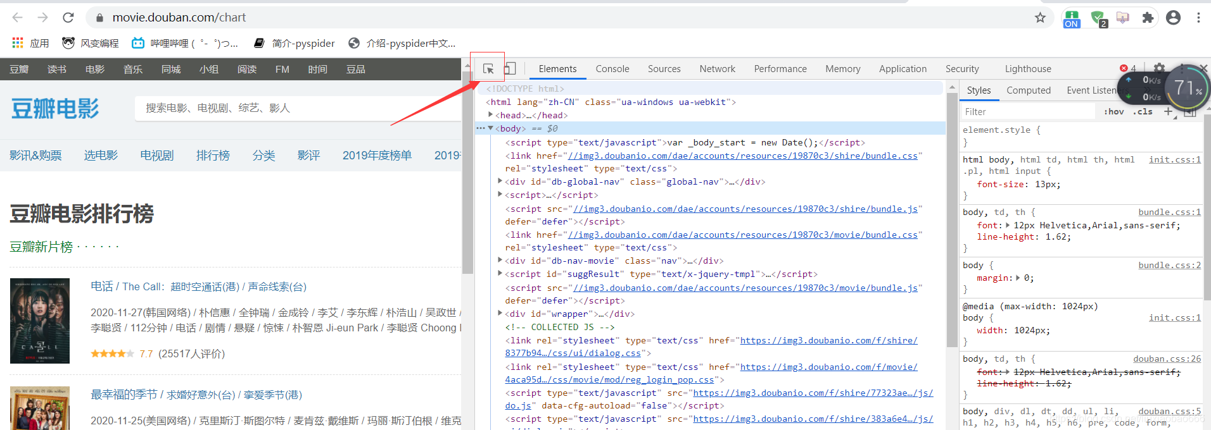Open the Apps grid bookmark icon
The image size is (1211, 430).
point(18,43)
